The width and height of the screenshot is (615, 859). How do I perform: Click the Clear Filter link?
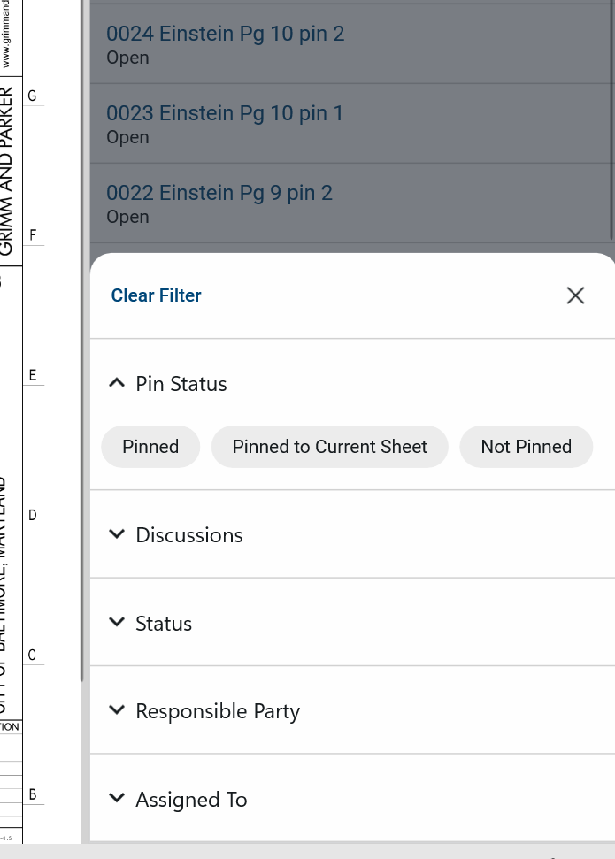[156, 295]
